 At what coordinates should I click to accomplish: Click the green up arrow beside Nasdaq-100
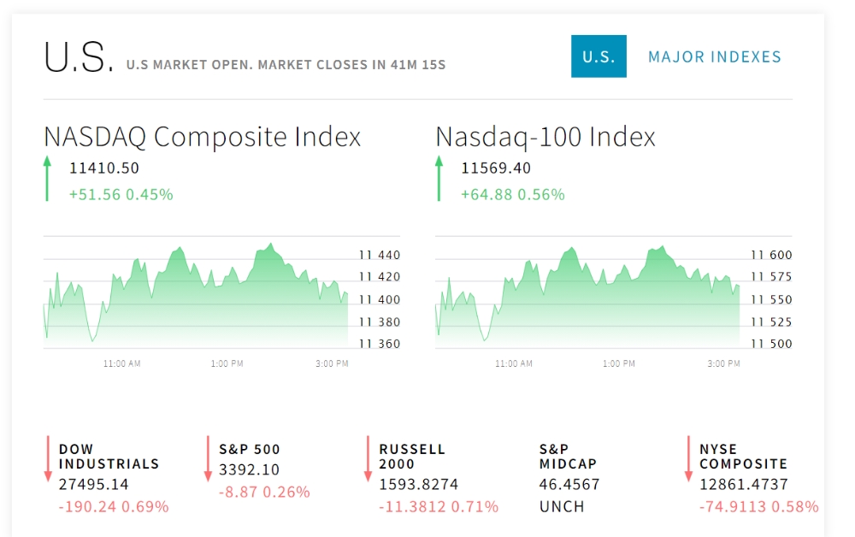[x=439, y=178]
